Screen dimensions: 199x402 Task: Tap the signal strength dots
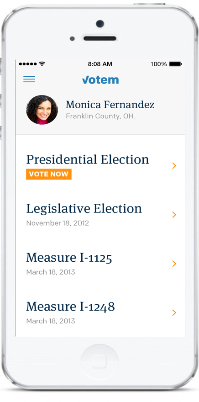click(x=28, y=64)
